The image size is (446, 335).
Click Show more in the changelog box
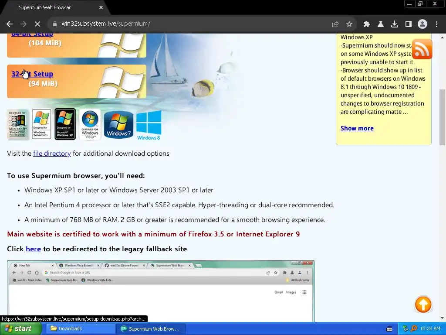coord(357,129)
